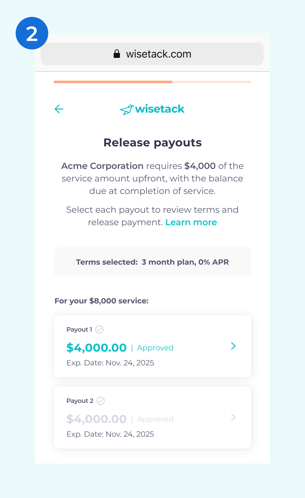
Task: Select the Terms selected 3 month plan box
Action: tap(152, 262)
